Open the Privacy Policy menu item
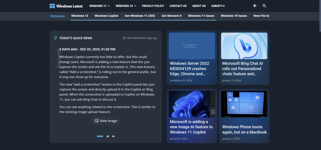 tap(153, 6)
